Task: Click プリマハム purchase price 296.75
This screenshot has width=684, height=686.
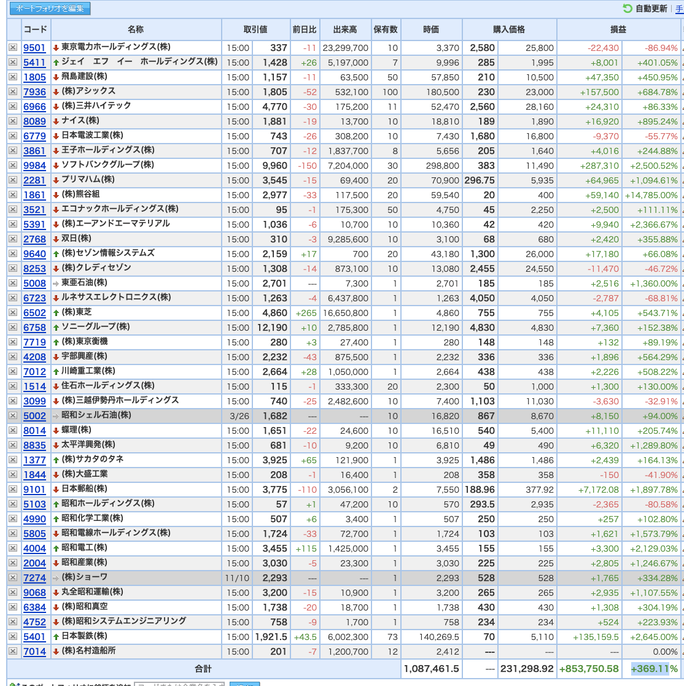Action: tap(480, 180)
